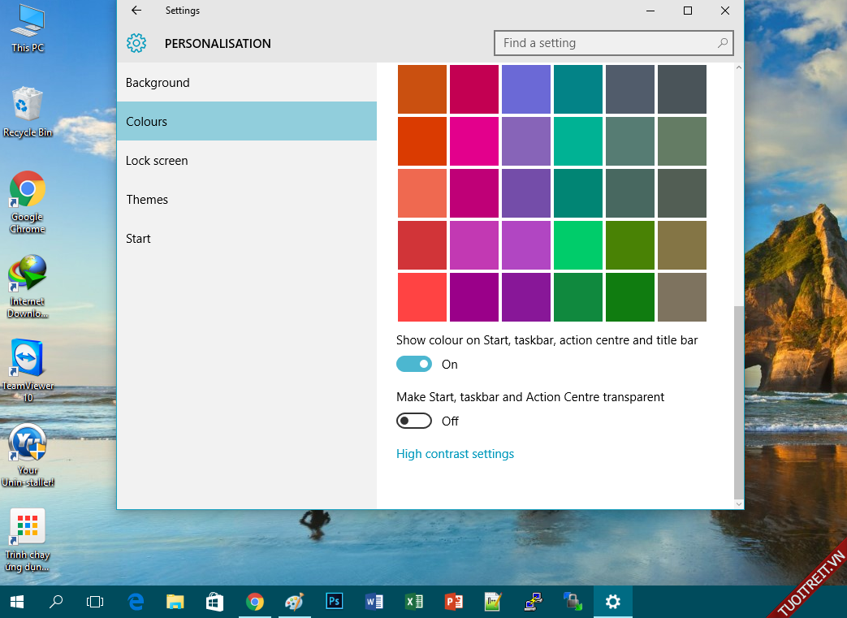The image size is (847, 618).
Task: Open Microsoft Edge in the taskbar
Action: (136, 602)
